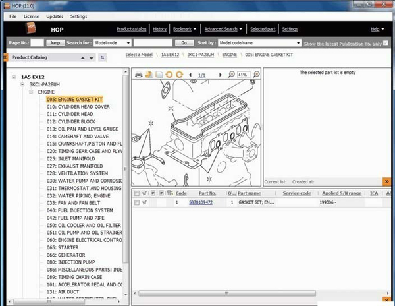Open the License menu

tap(32, 16)
